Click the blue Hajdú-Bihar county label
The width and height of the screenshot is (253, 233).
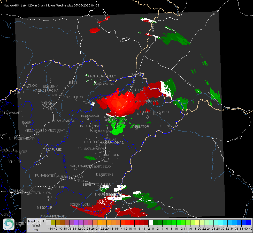pyautogui.click(x=65, y=163)
